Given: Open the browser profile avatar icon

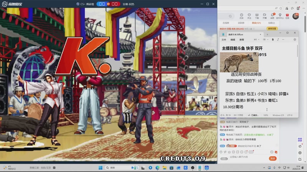Looking at the screenshot, I should click(298, 8).
